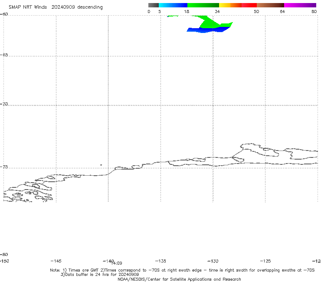Click the green segment of the color bar
The height and width of the screenshot is (282, 321).
[x=203, y=5]
